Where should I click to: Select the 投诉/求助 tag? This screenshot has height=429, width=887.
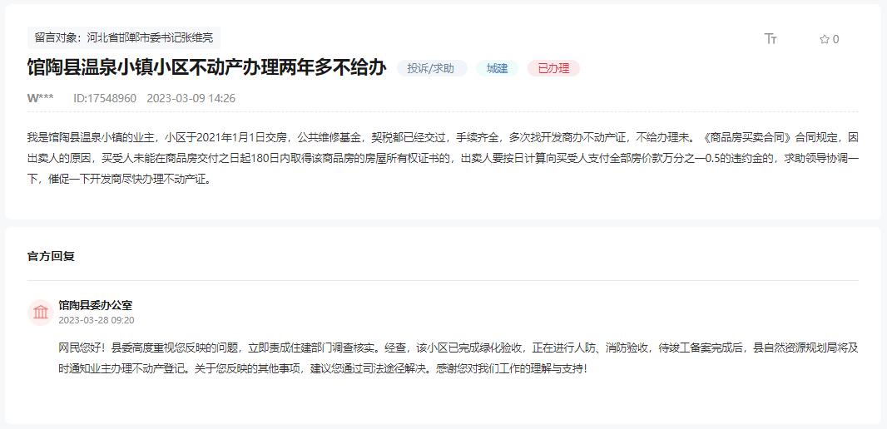pyautogui.click(x=432, y=68)
